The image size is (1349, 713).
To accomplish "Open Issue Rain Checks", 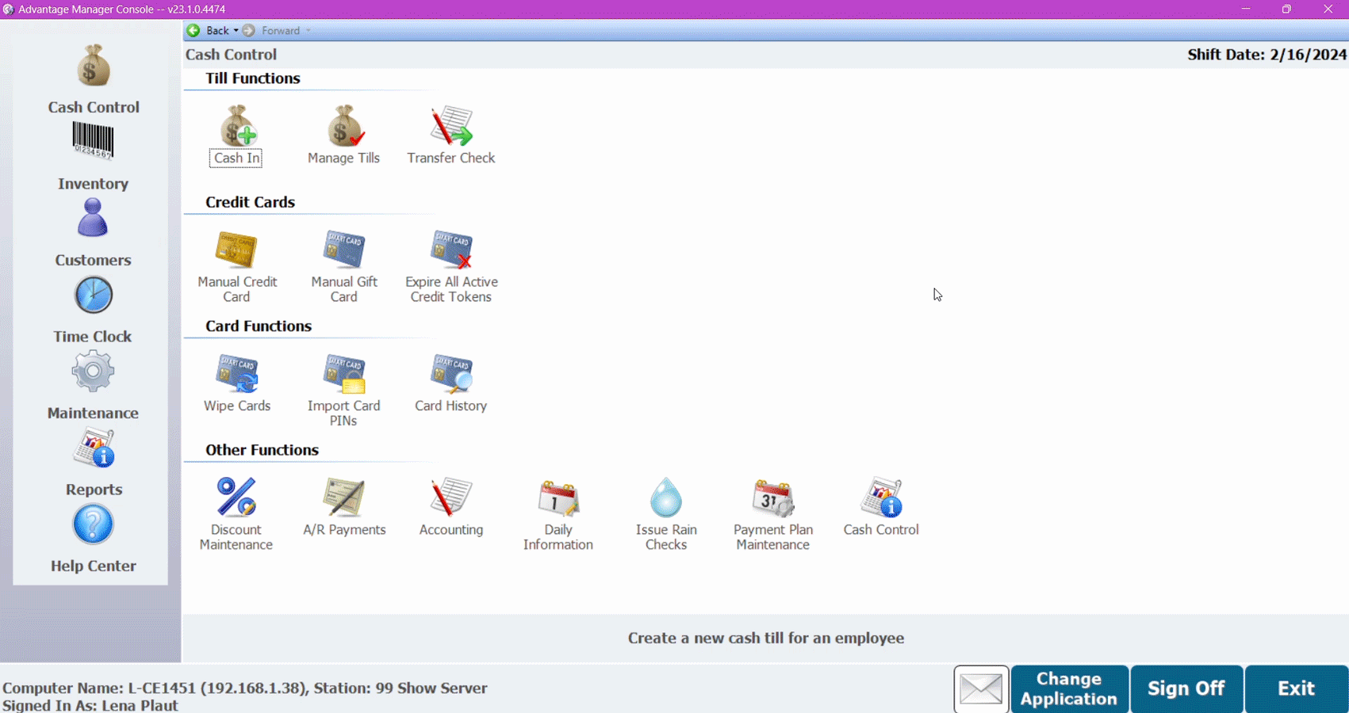I will coord(666,514).
